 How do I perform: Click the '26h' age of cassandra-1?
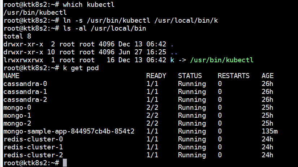(x=267, y=92)
